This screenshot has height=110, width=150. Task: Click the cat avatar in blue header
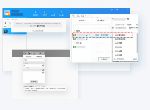7,13
